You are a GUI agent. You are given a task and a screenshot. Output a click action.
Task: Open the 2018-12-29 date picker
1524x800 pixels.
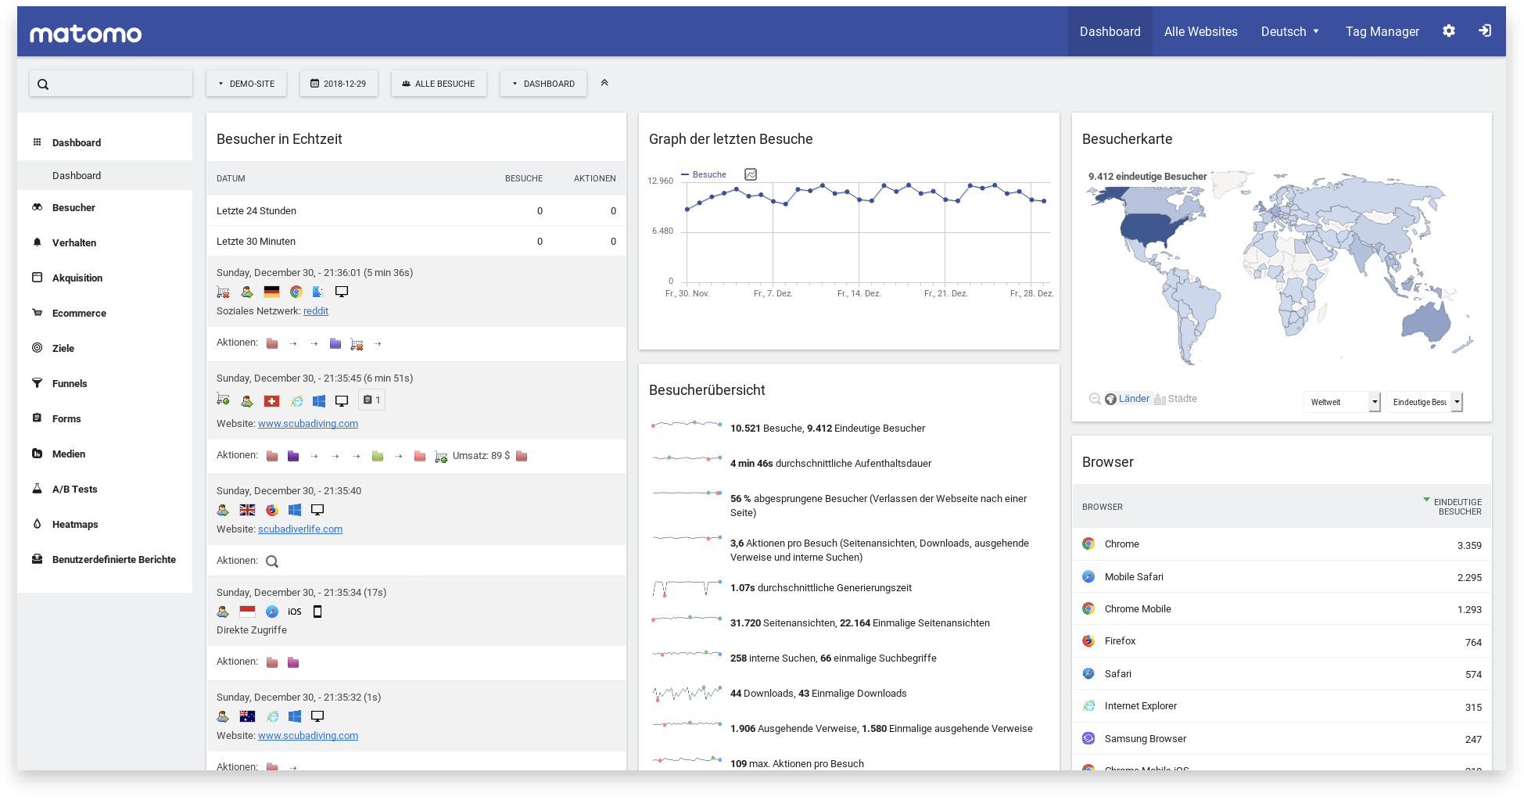(x=339, y=84)
